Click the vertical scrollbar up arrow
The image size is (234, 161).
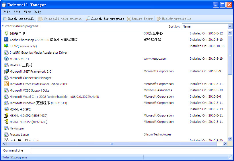point(230,33)
